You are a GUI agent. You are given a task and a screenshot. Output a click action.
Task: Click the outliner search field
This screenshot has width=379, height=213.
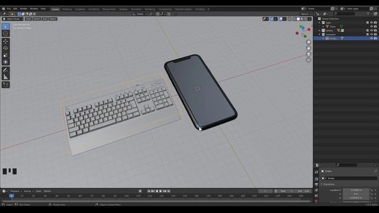pos(344,14)
